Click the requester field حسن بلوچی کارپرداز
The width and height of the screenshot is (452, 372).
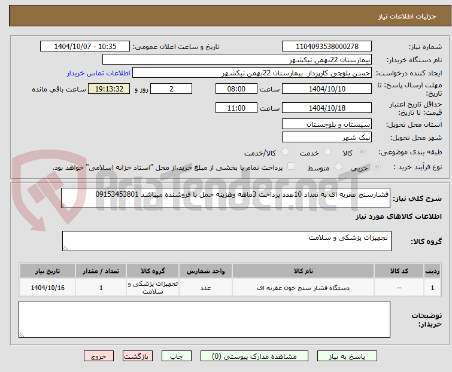pyautogui.click(x=252, y=73)
